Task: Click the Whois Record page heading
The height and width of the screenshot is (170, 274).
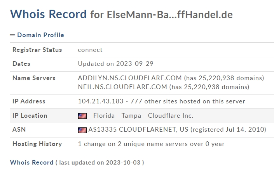Action: click(48, 14)
